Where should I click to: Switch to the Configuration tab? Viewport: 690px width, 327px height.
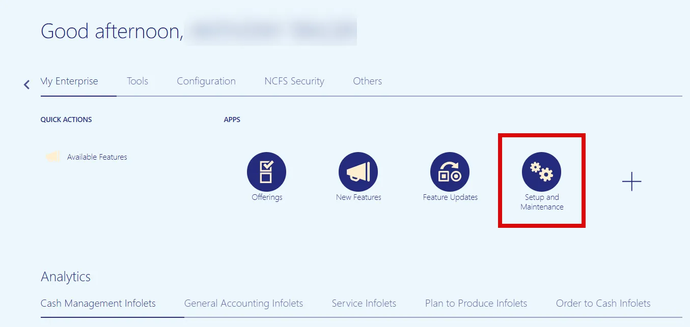pos(206,81)
